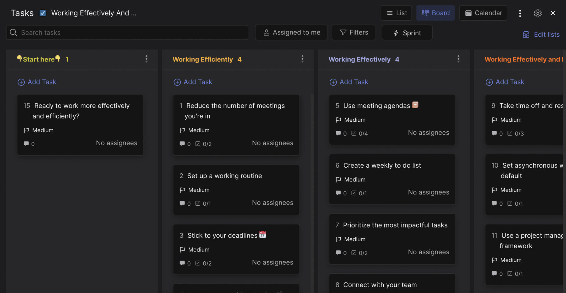The width and height of the screenshot is (566, 293).
Task: Switch to the List view
Action: click(396, 13)
